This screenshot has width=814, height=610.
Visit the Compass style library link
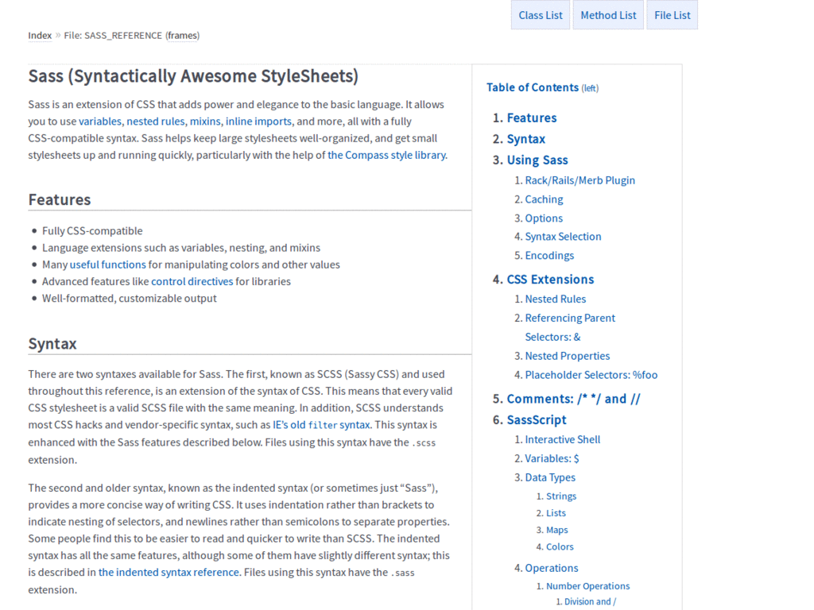pos(387,155)
